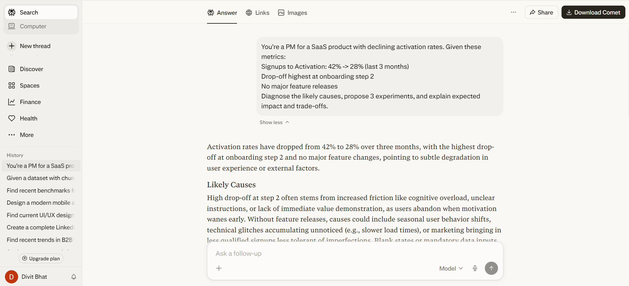Switch to the Images tab

[292, 13]
